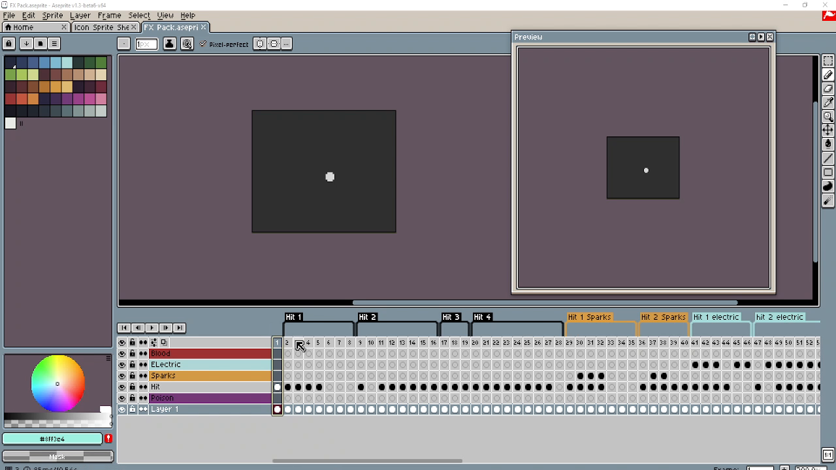
Task: Click the ink type button
Action: (x=169, y=44)
